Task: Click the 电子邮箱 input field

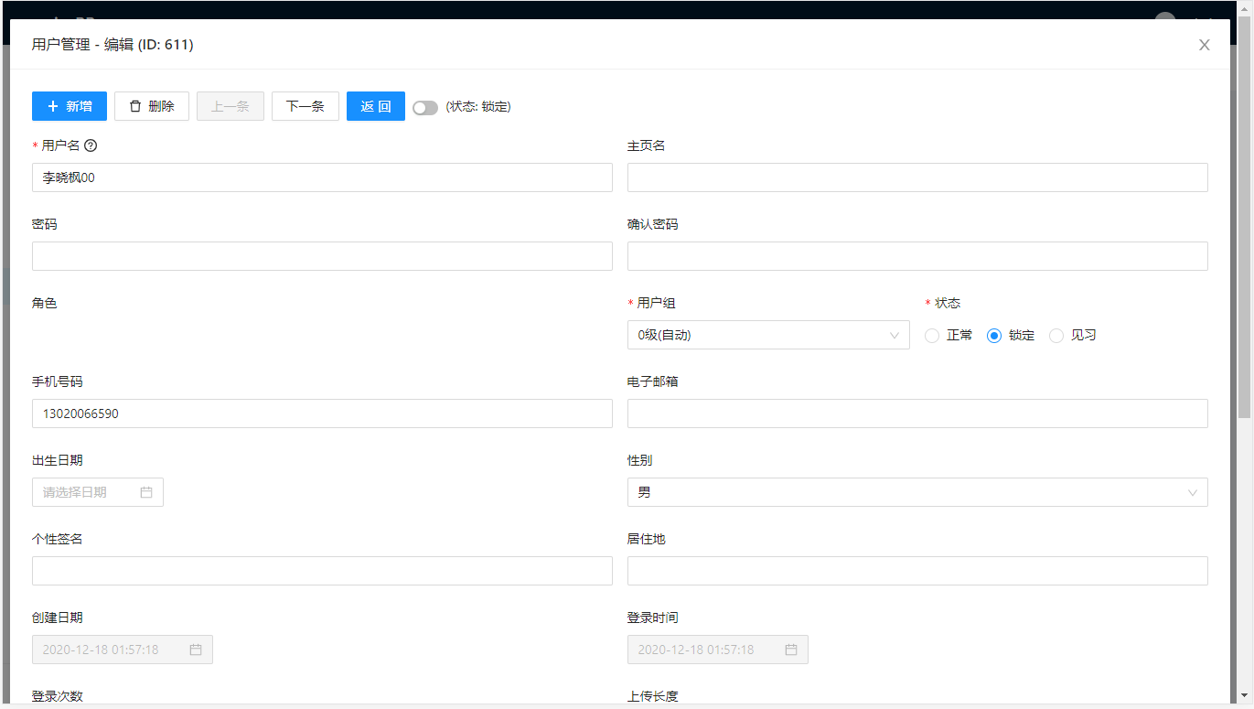Action: pos(917,414)
